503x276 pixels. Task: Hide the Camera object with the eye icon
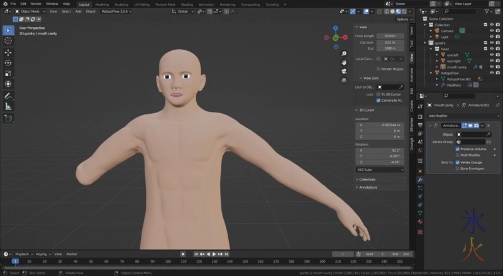491,30
